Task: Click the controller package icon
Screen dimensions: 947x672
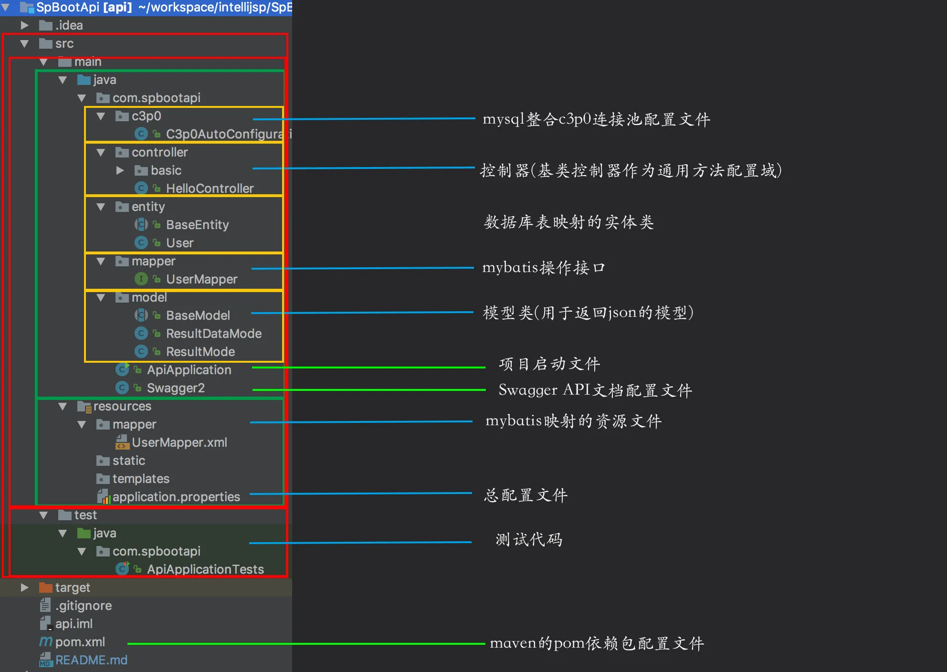Action: tap(122, 152)
